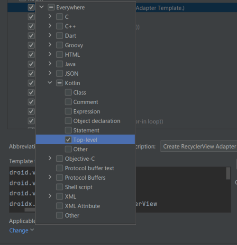The width and height of the screenshot is (237, 245).
Task: Enable the Java context checkbox
Action: point(60,64)
